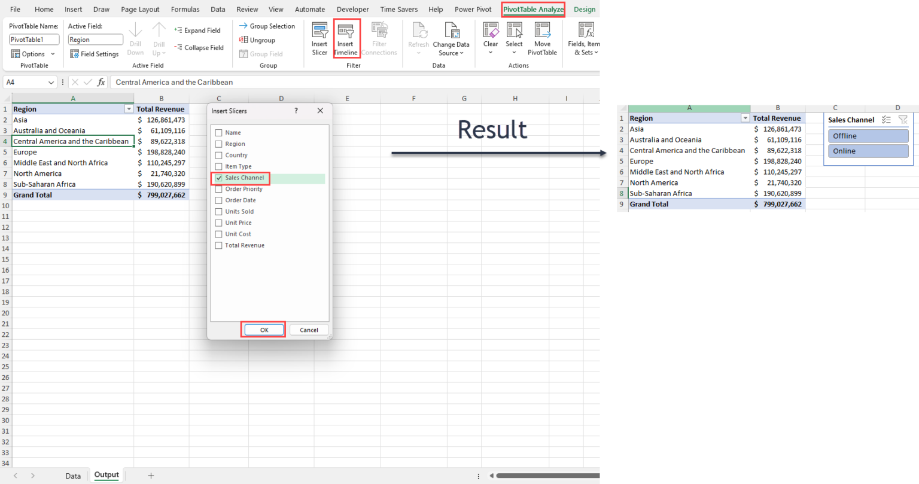The width and height of the screenshot is (919, 484).
Task: Click Expand Field
Action: pos(197,31)
